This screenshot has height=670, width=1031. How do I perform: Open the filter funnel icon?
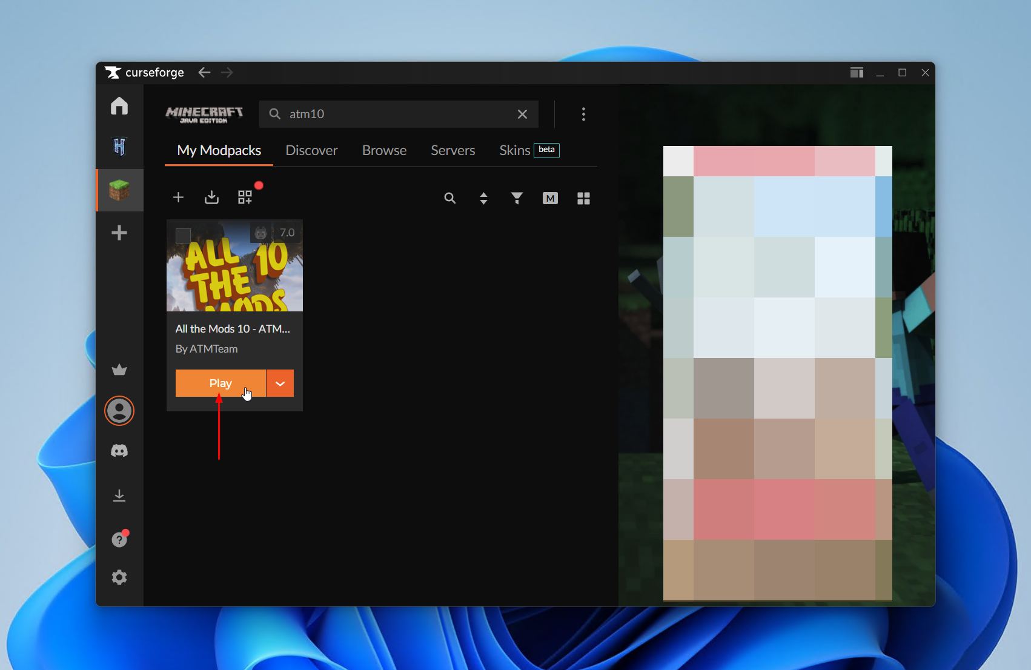click(x=517, y=198)
